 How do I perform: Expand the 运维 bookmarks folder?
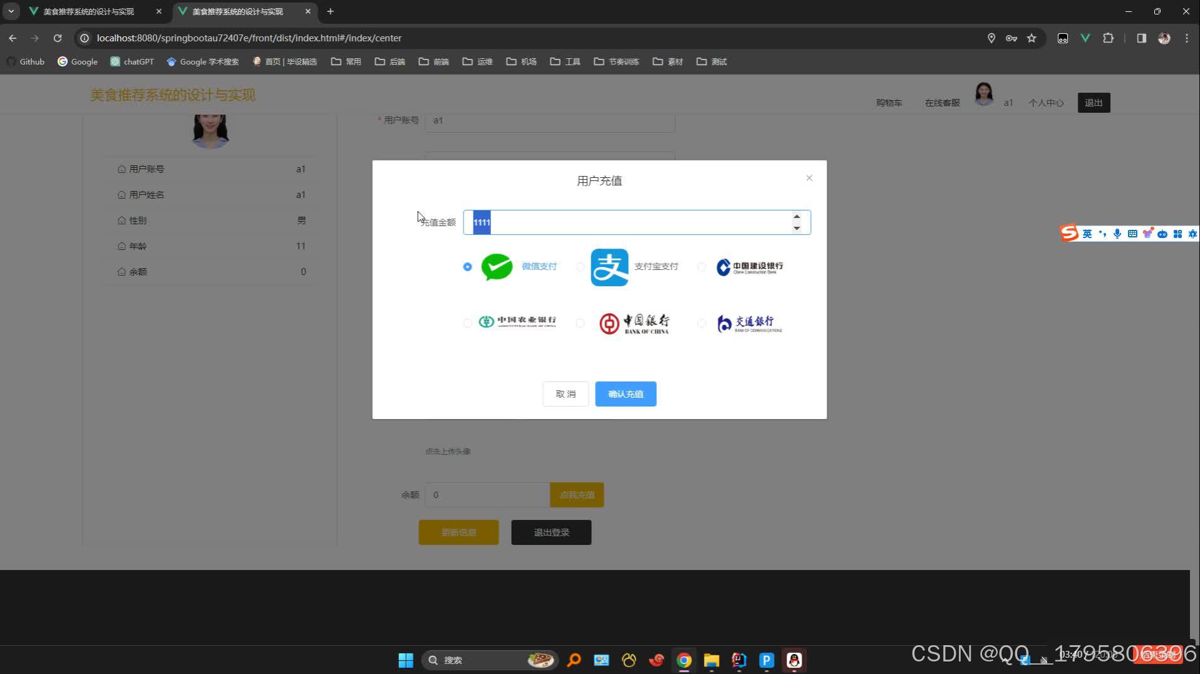[x=478, y=61]
